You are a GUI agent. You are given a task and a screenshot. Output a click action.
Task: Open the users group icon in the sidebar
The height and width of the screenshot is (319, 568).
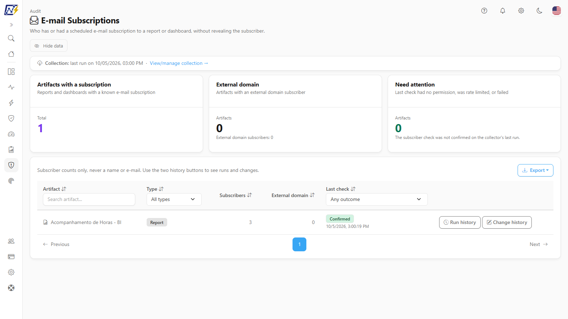coord(11,241)
